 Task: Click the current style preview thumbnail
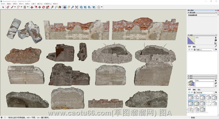(191, 84)
